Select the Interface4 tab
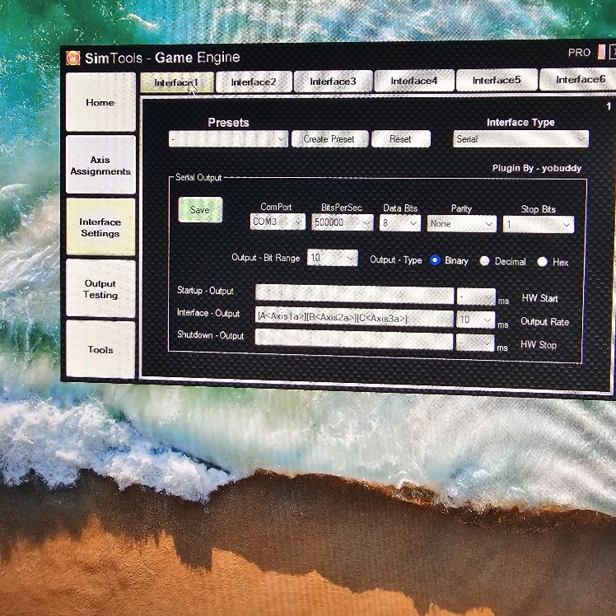 pyautogui.click(x=413, y=80)
